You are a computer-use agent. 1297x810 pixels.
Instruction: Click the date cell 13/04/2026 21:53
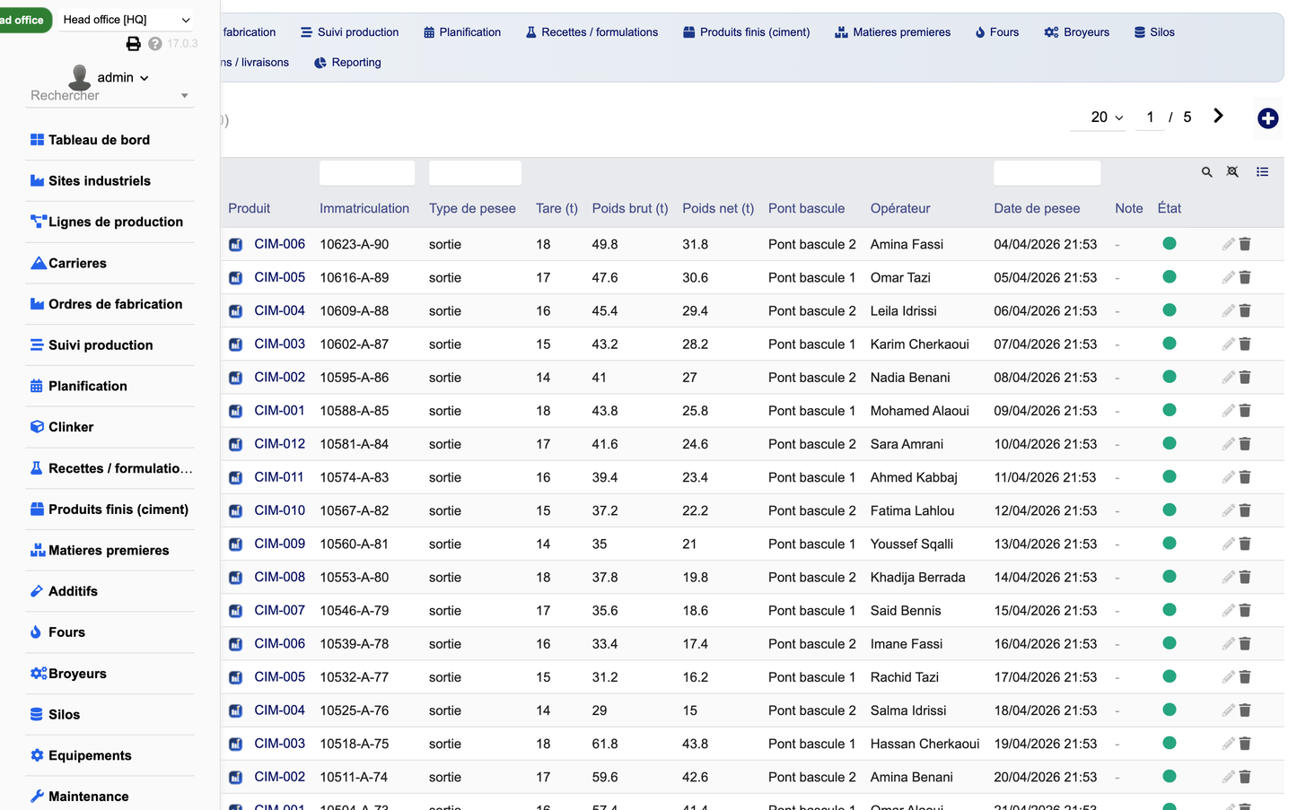pyautogui.click(x=1045, y=544)
